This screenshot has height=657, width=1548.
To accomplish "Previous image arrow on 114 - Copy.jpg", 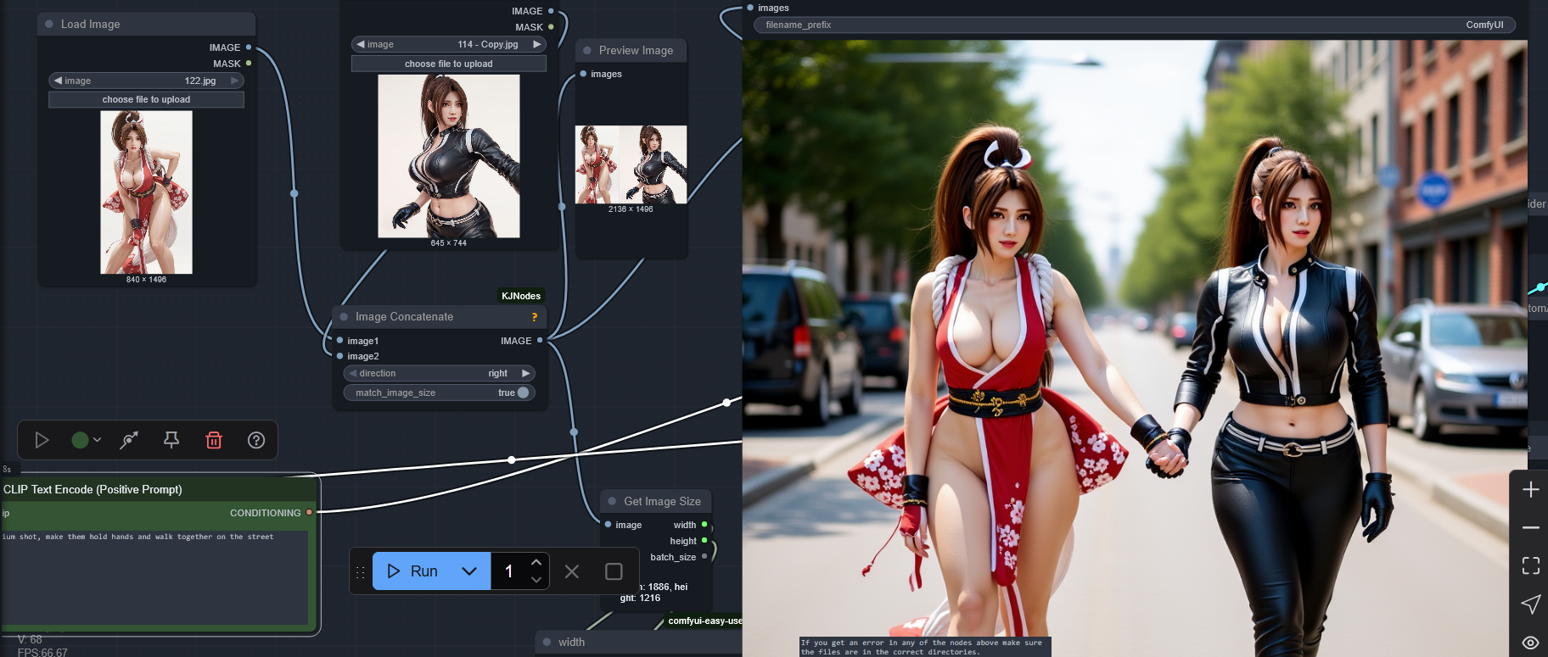I will (361, 44).
